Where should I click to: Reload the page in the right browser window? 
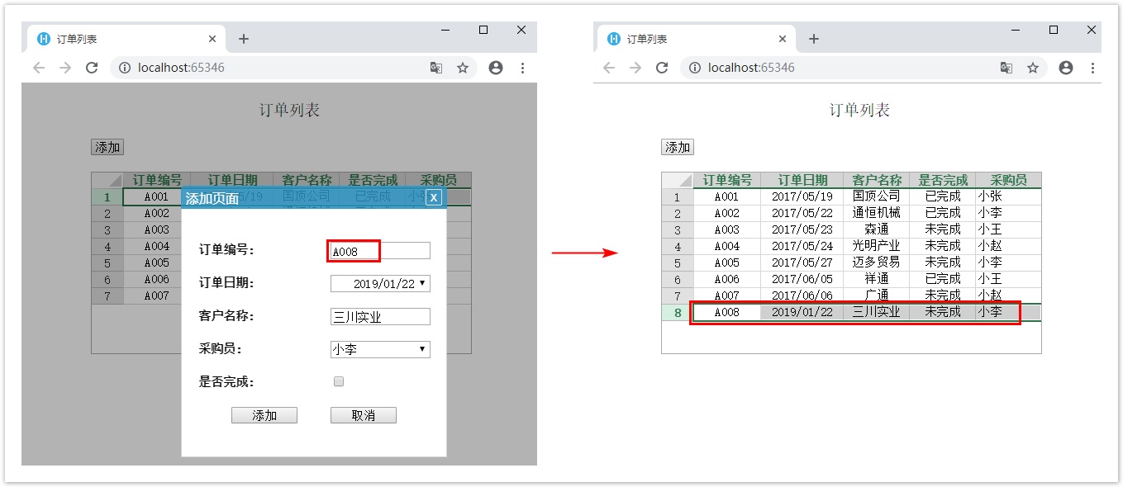662,68
